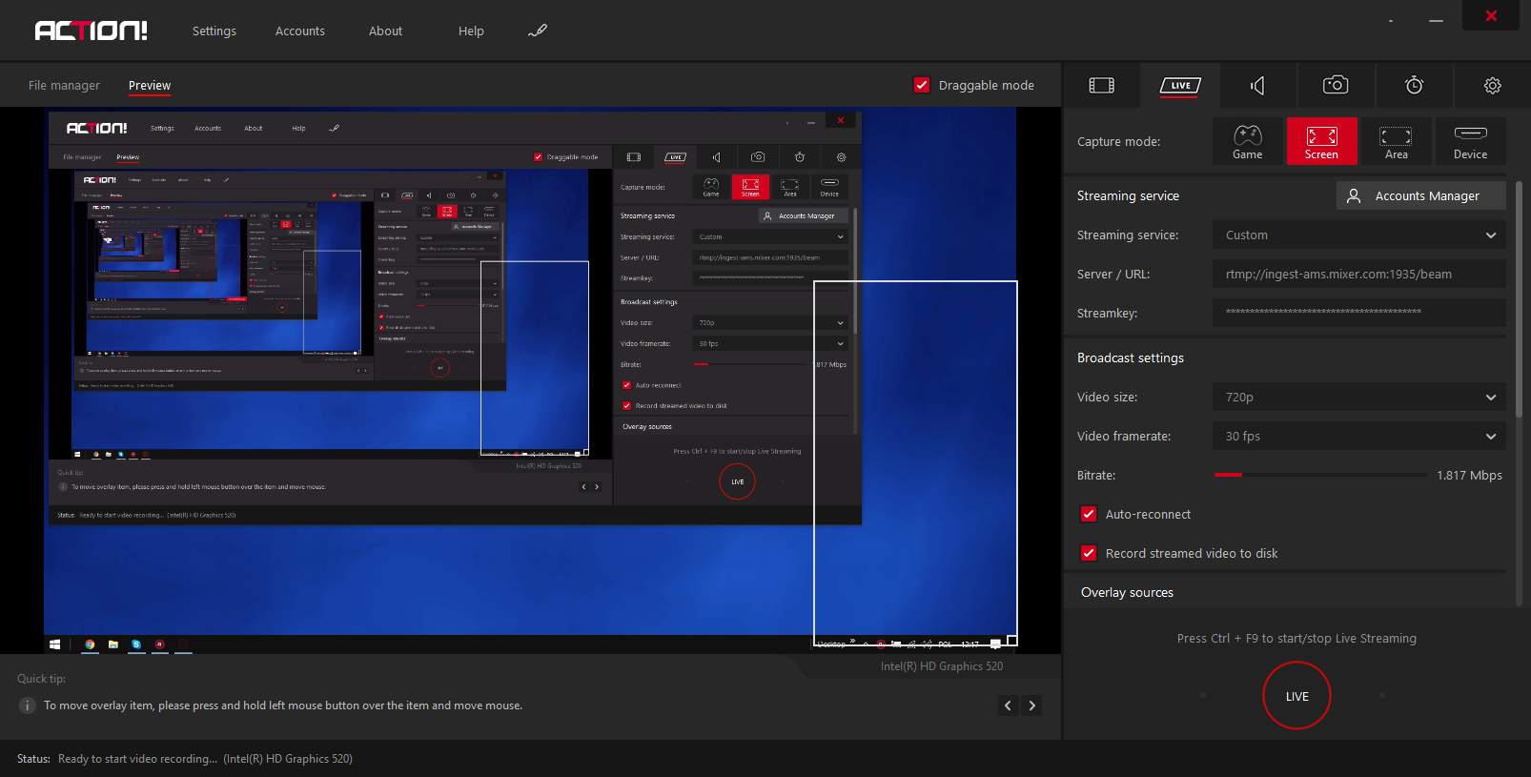Open the gear settings tab in right panel
Image resolution: width=1531 pixels, height=777 pixels.
pos(1493,86)
